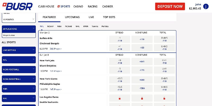The image size is (212, 106).
Task: Bet Miami Dolphins spread -3
Action: pyautogui.click(x=120, y=70)
